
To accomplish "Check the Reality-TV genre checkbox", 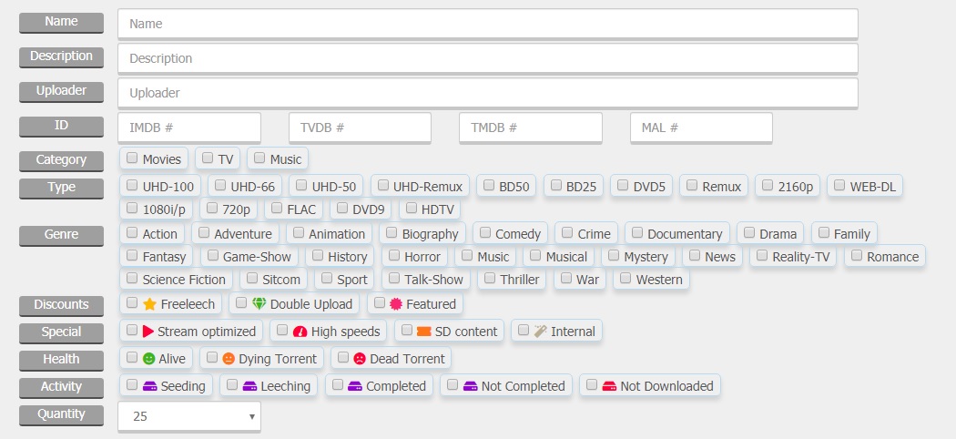I will [762, 255].
